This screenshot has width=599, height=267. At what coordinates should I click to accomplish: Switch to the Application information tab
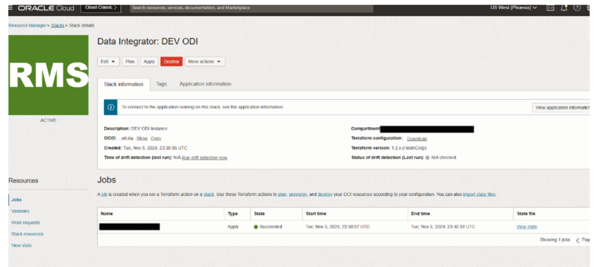click(205, 84)
